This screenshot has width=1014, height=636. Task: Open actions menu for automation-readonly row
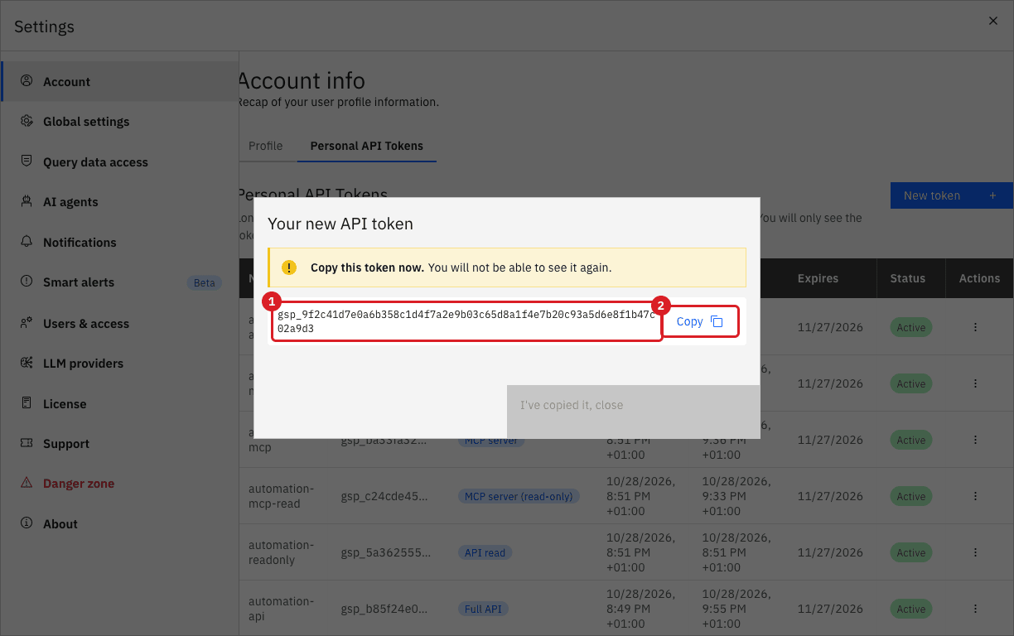(976, 552)
